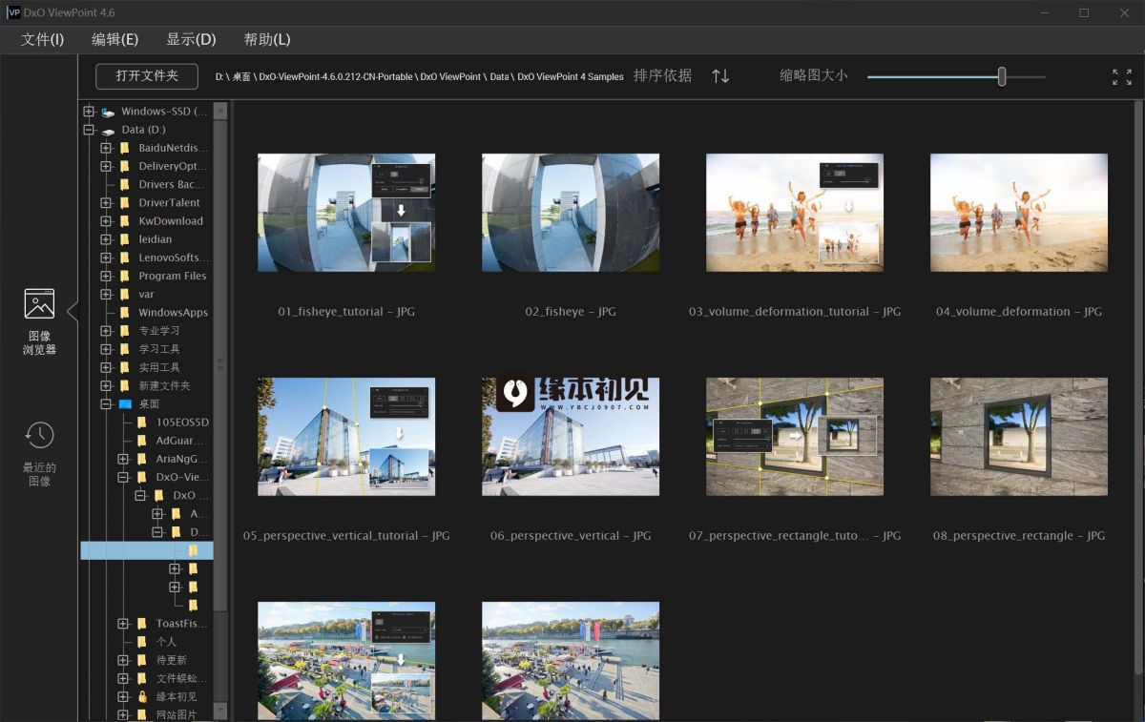Select the 04_volume_deformation thumbnail
This screenshot has height=722, width=1145.
coord(1019,213)
